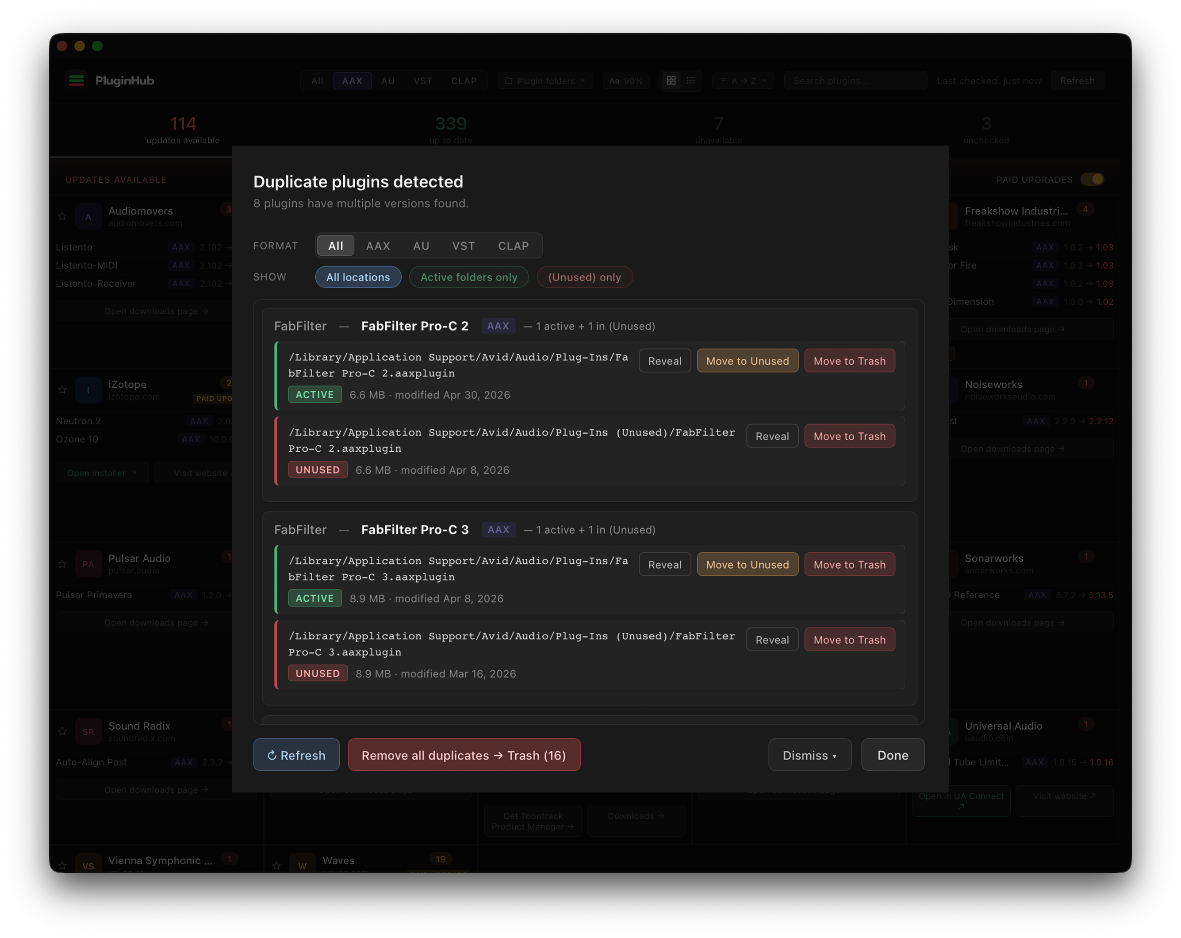Select the All format tab in dialog

coord(336,246)
